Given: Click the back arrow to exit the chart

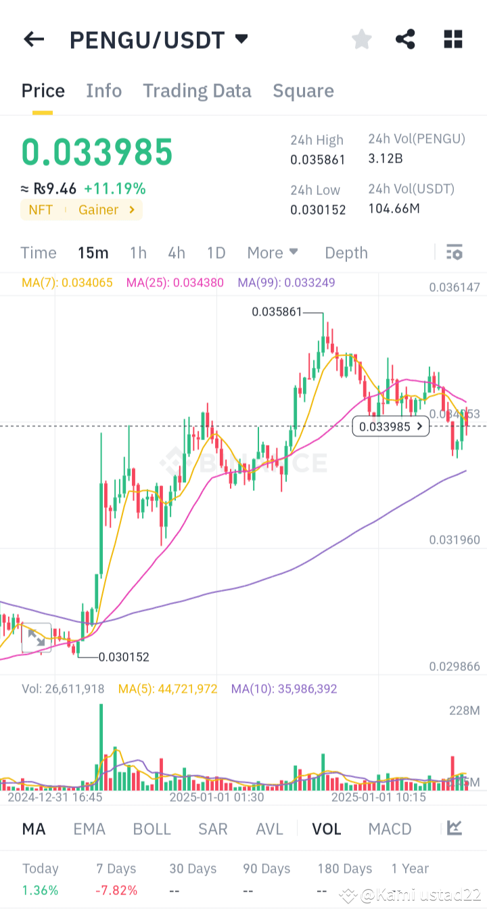Looking at the screenshot, I should pos(33,39).
